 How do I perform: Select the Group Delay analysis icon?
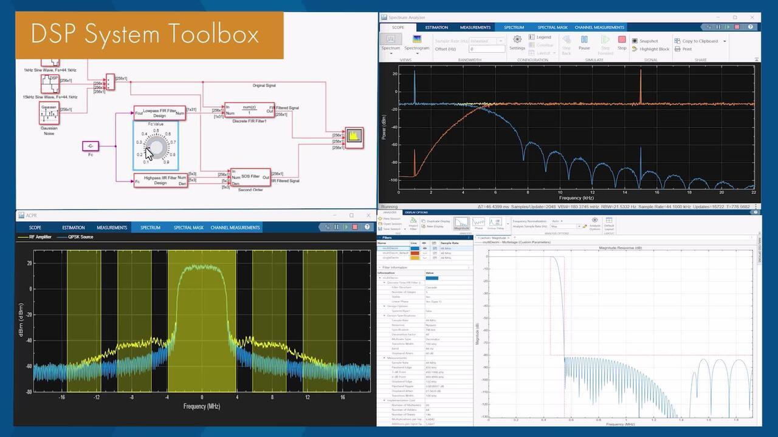point(495,223)
